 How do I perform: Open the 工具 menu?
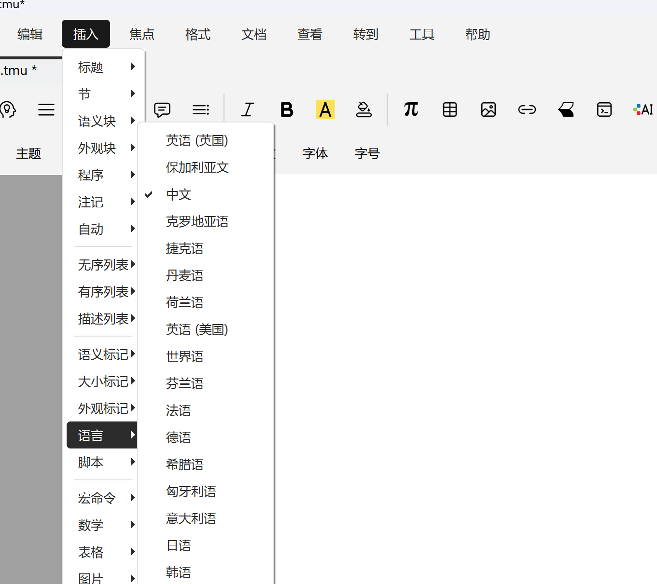[422, 34]
